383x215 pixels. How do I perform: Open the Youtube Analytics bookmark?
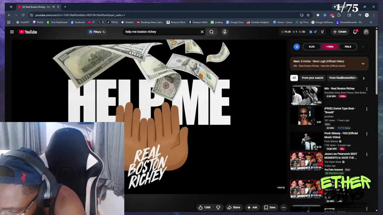tap(258, 22)
